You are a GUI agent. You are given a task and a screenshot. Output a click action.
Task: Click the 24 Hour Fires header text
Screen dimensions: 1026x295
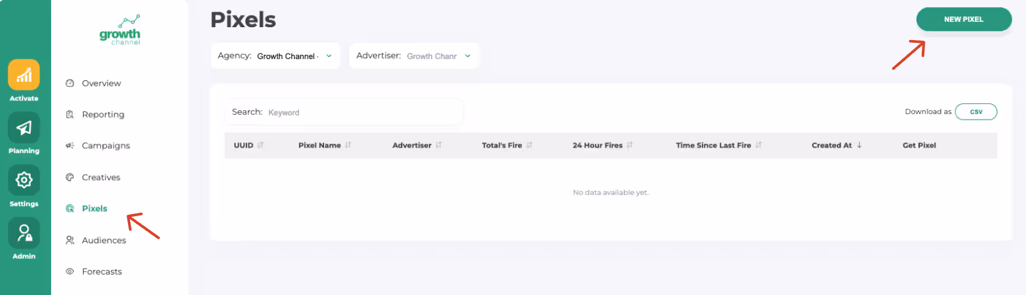[598, 145]
